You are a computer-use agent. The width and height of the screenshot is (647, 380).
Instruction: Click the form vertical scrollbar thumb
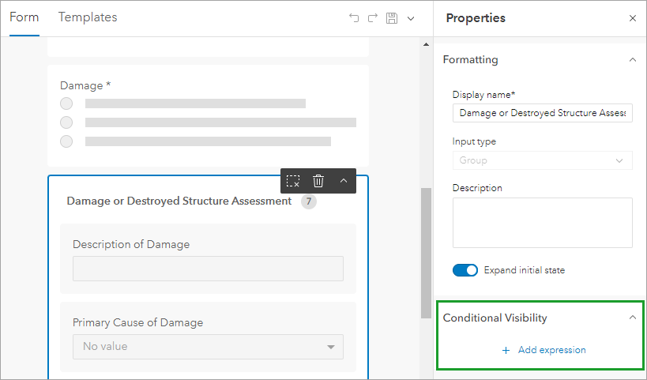[427, 253]
